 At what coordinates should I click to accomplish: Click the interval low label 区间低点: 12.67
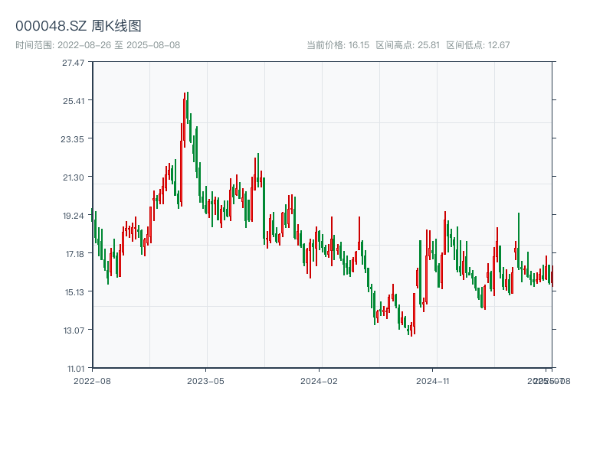[478, 45]
